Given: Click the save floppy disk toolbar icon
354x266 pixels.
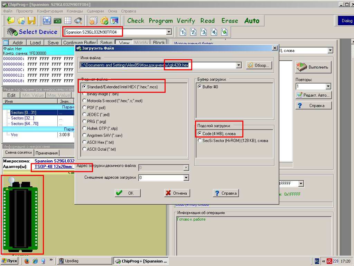Looking at the screenshot, I should (x=31, y=20).
